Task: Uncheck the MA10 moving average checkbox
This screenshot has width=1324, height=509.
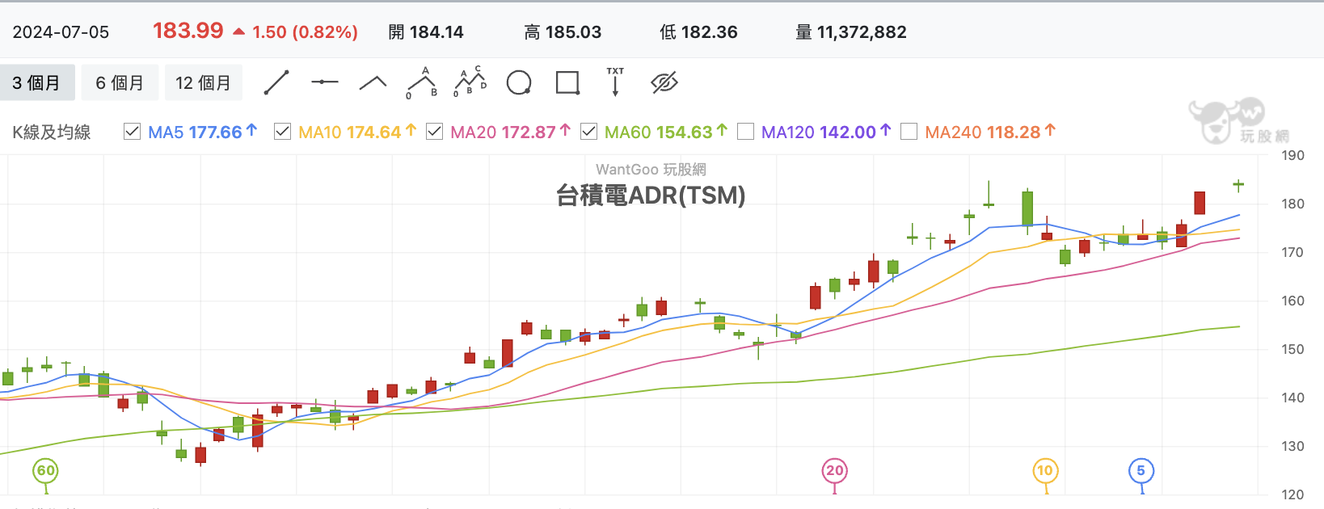Action: click(282, 131)
